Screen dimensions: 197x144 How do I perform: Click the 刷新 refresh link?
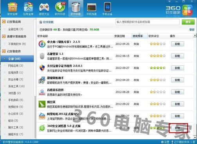(x=192, y=30)
